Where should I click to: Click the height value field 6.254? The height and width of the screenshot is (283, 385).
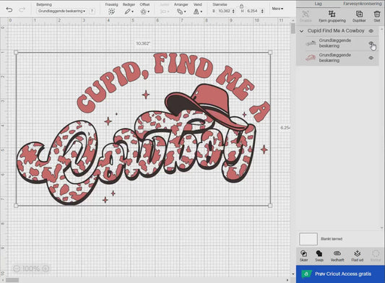pyautogui.click(x=253, y=11)
